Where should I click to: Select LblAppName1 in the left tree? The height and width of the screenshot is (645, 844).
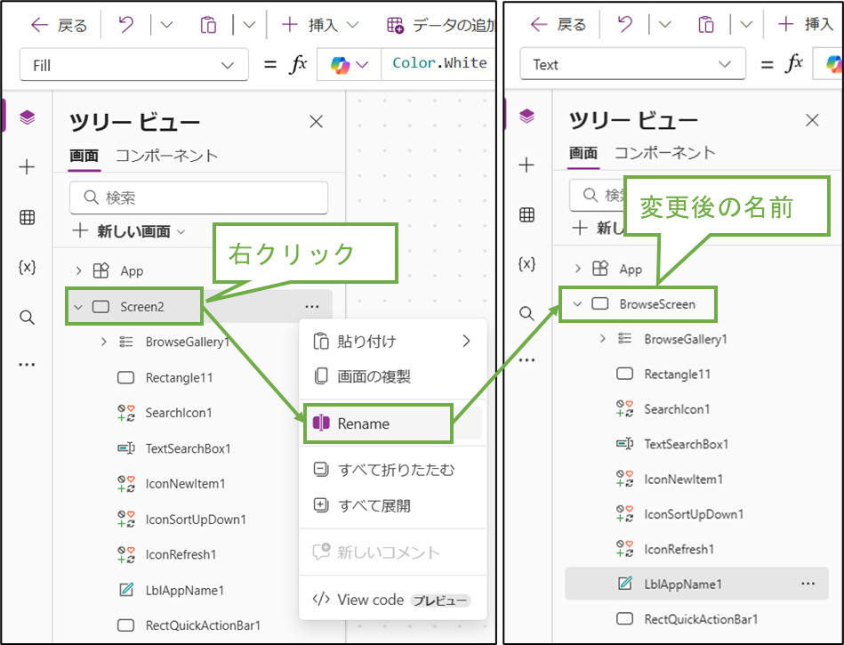[185, 590]
